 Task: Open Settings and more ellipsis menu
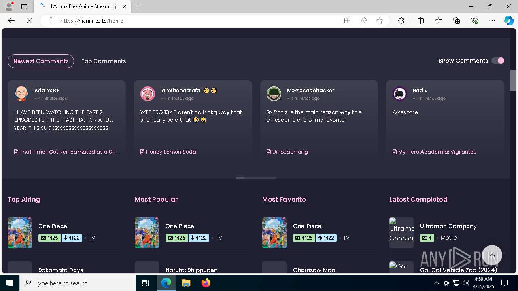point(492,21)
